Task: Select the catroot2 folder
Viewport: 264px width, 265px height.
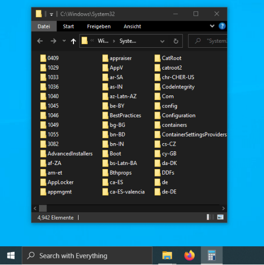Action: click(168, 68)
